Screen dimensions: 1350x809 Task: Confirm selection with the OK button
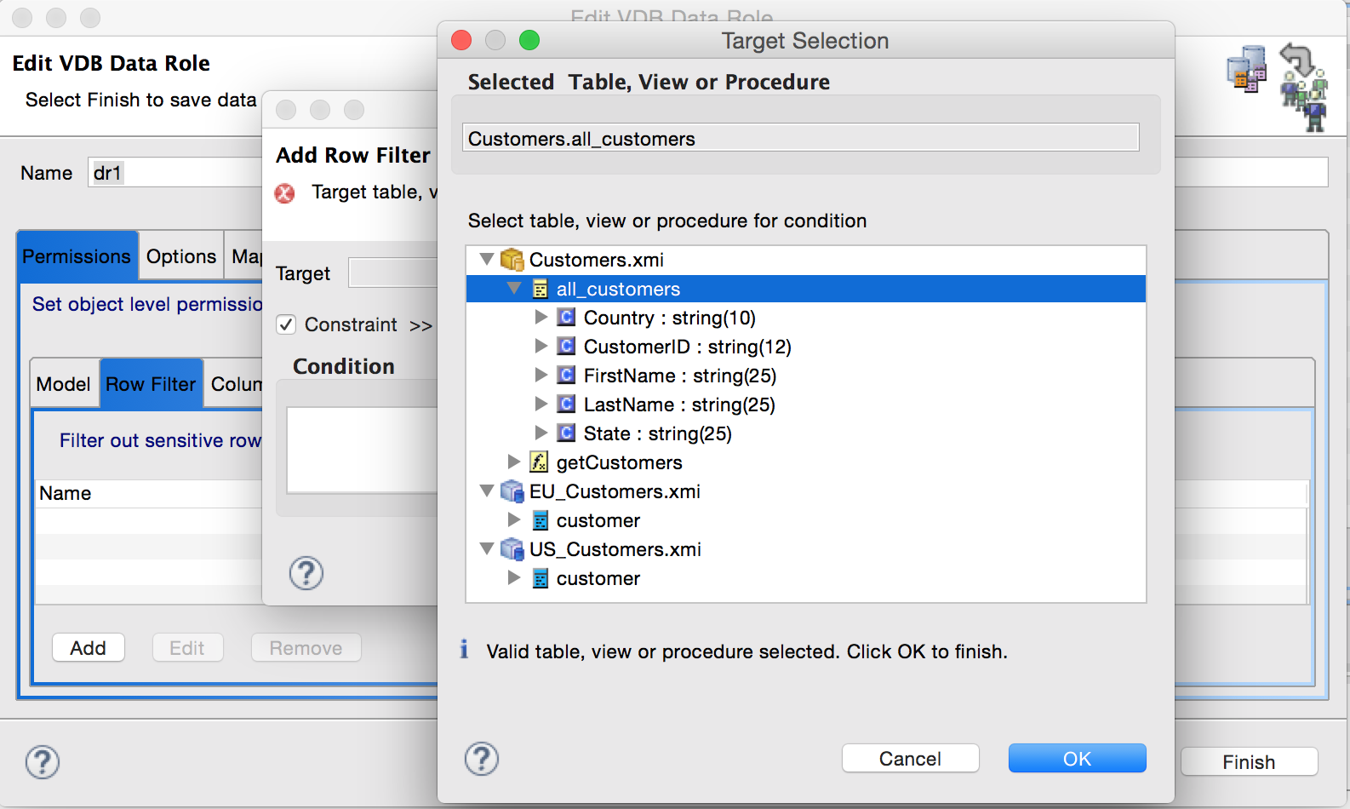(1077, 759)
